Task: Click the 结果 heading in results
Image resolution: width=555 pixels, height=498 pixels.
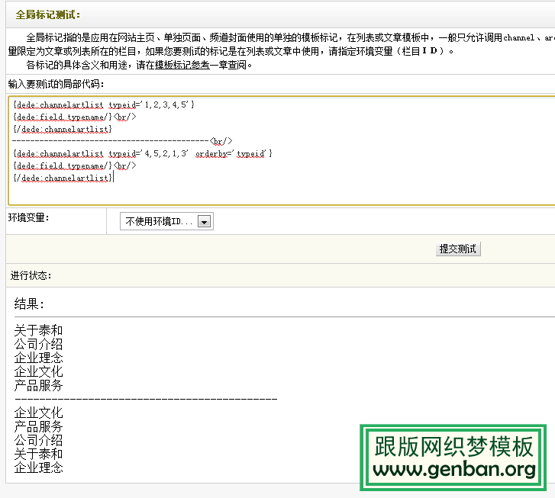Action: click(x=29, y=304)
